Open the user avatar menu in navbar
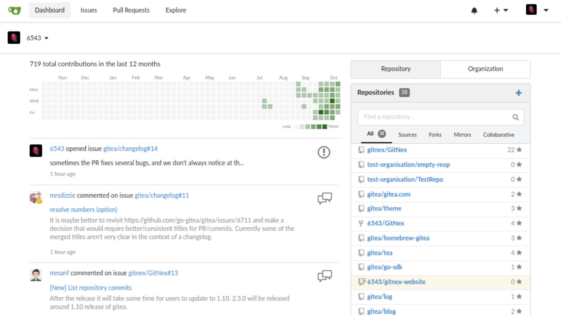The image size is (561, 315). pos(537,10)
